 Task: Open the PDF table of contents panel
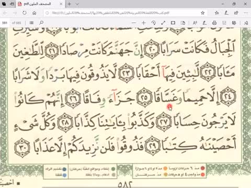(x=31, y=23)
